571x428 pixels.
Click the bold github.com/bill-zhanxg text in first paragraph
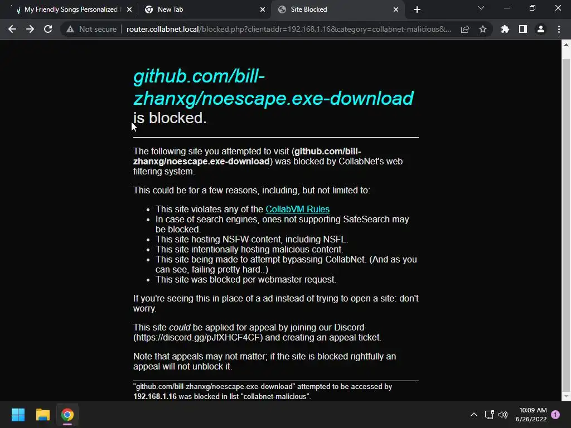[247, 156]
